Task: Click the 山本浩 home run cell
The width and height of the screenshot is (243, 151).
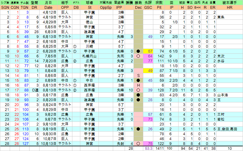Action: click(230, 95)
